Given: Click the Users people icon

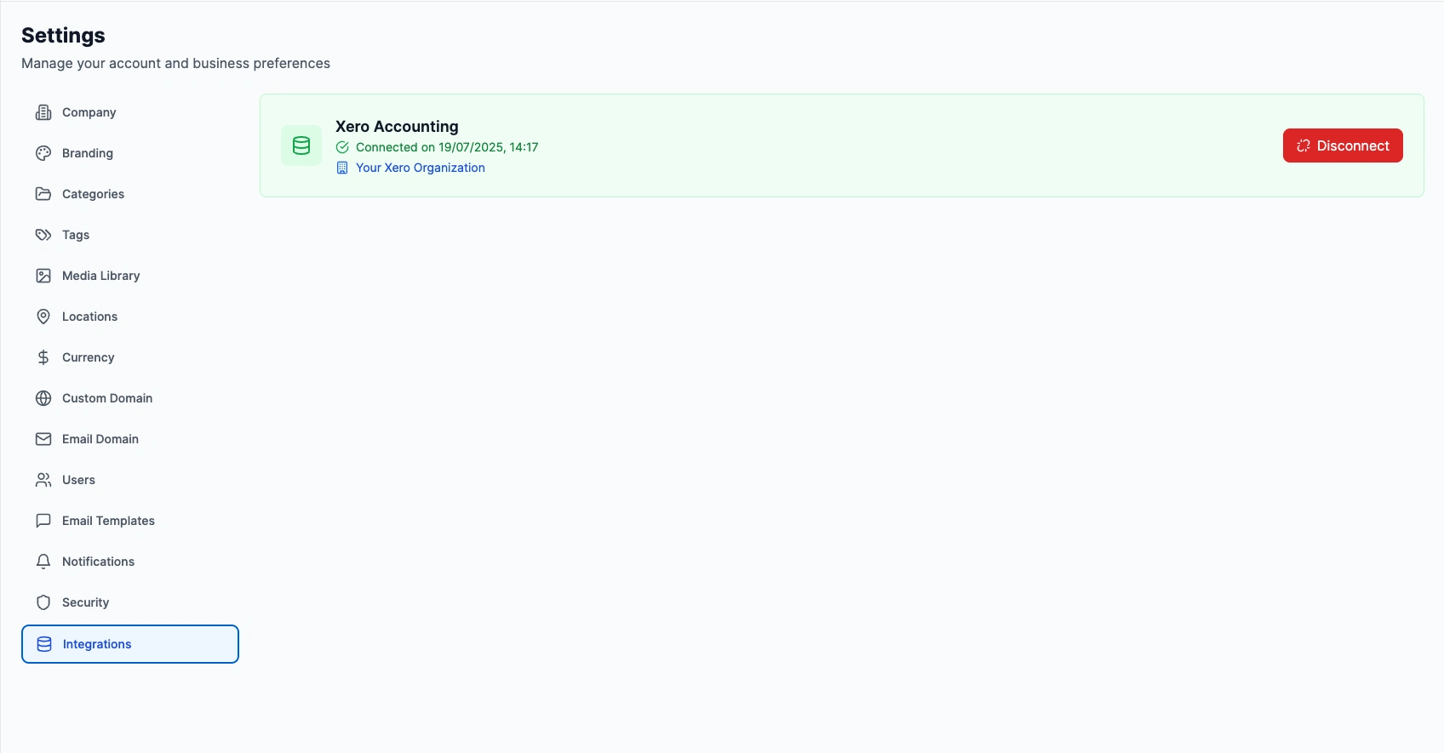Looking at the screenshot, I should click(43, 480).
